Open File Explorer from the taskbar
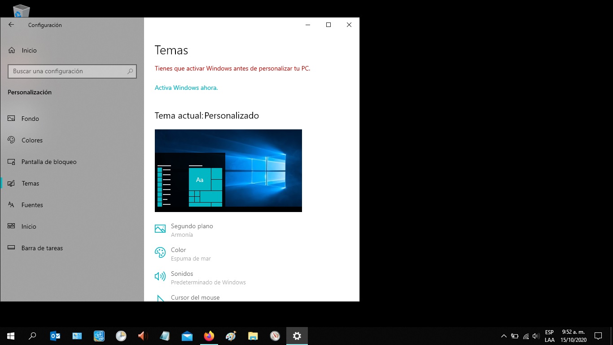 pyautogui.click(x=253, y=336)
